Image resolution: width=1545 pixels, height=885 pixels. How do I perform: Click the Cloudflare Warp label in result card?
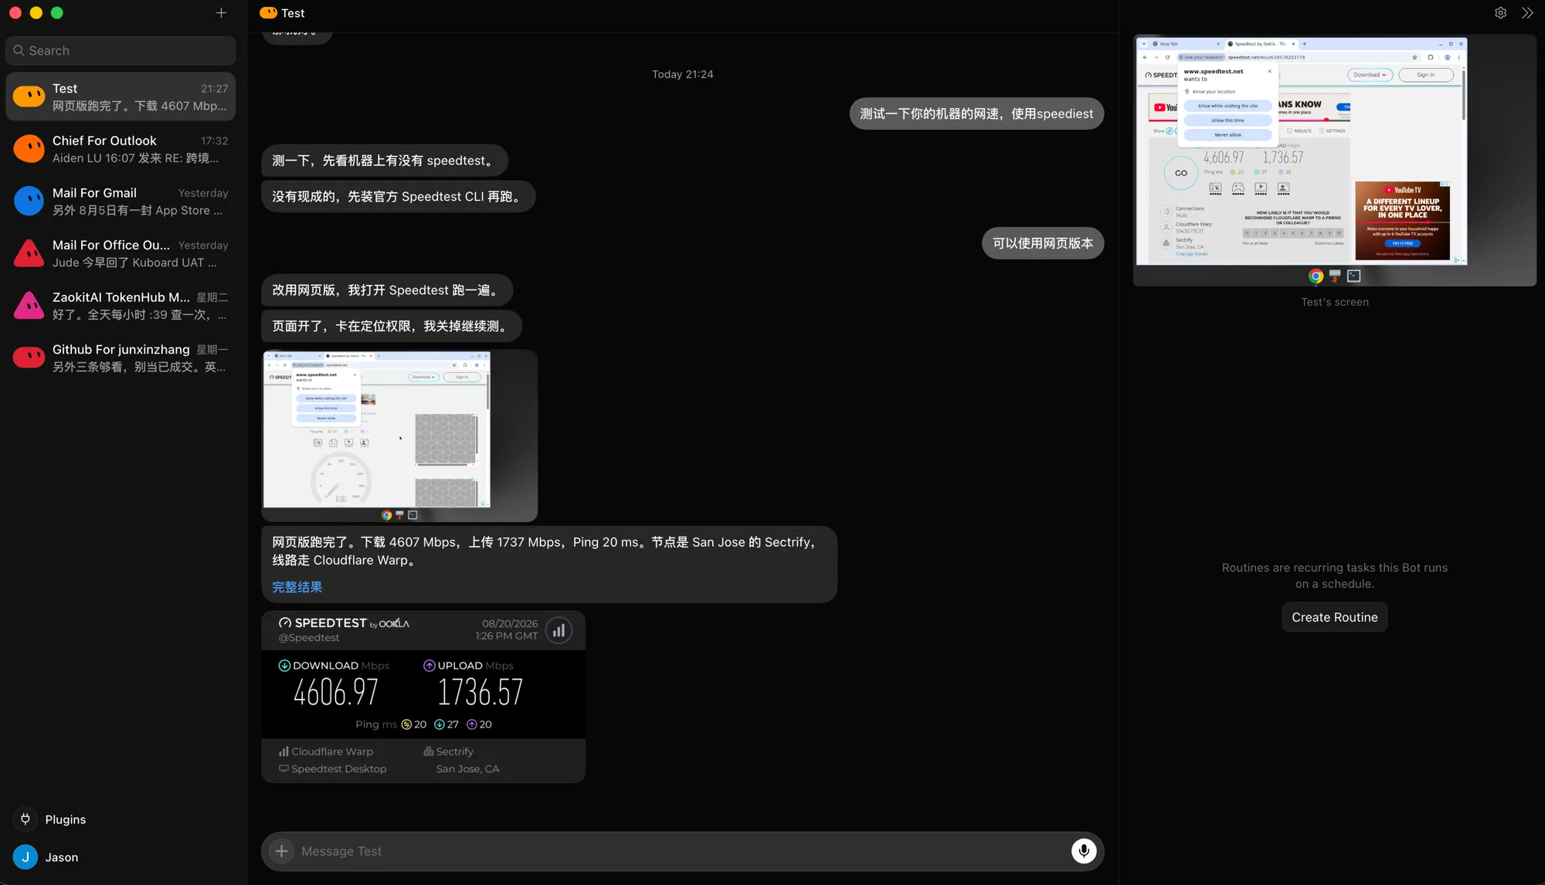326,751
